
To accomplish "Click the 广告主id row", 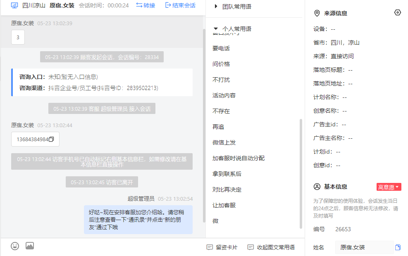I will tap(330, 125).
